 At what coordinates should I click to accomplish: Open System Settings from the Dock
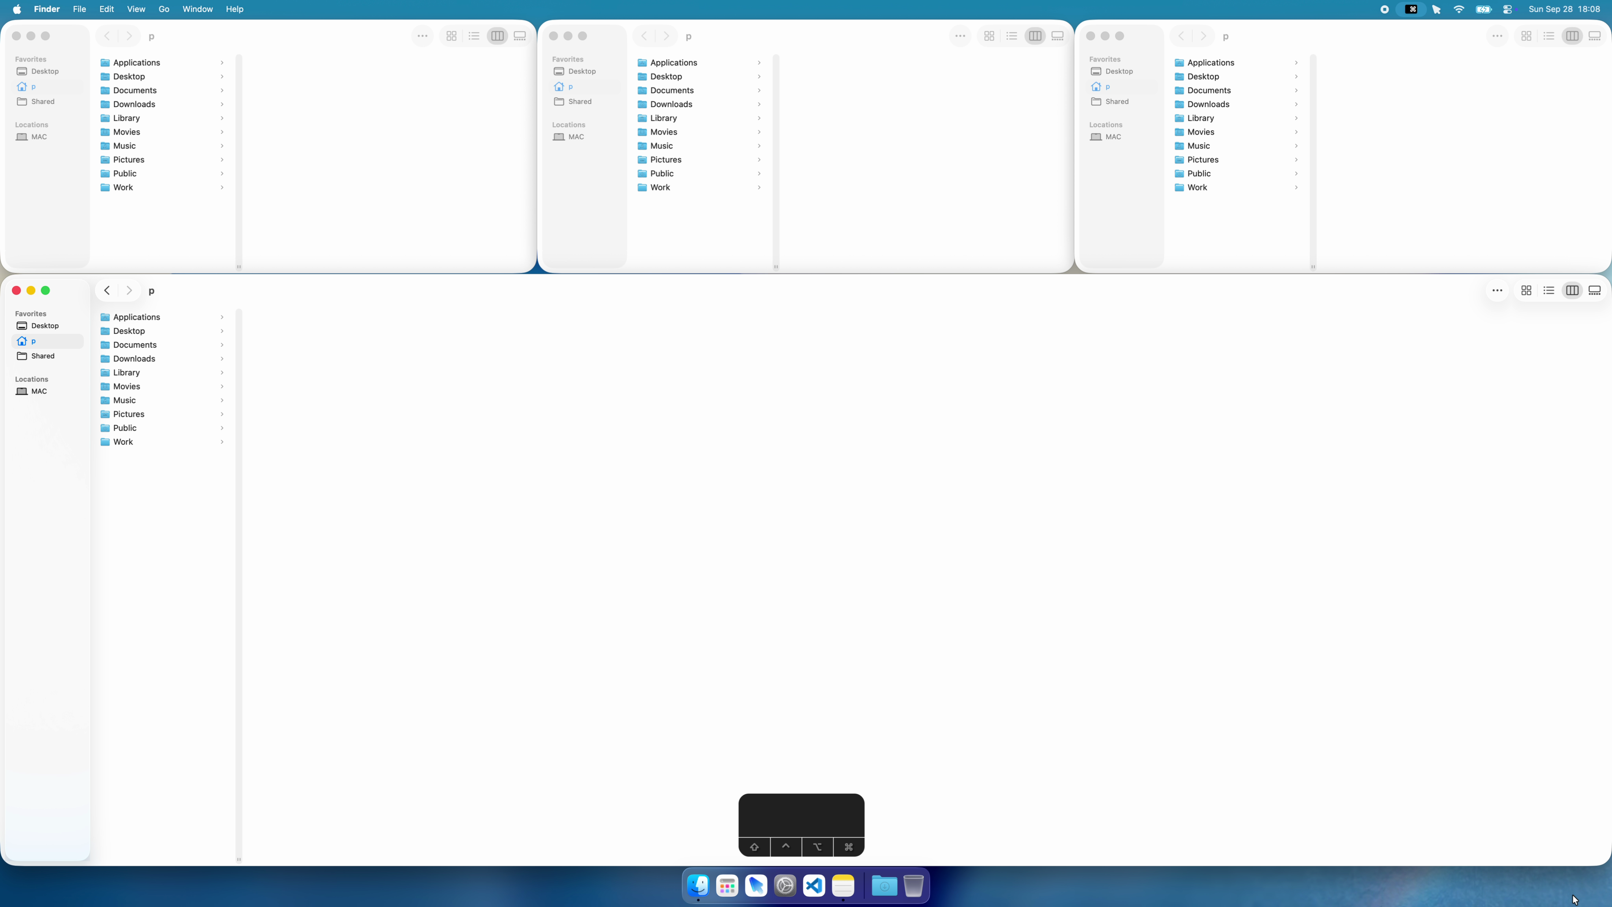point(785,886)
